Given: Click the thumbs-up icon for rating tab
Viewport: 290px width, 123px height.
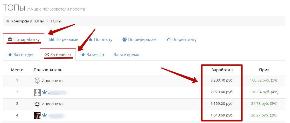Looking at the screenshot, I should click(x=169, y=39).
